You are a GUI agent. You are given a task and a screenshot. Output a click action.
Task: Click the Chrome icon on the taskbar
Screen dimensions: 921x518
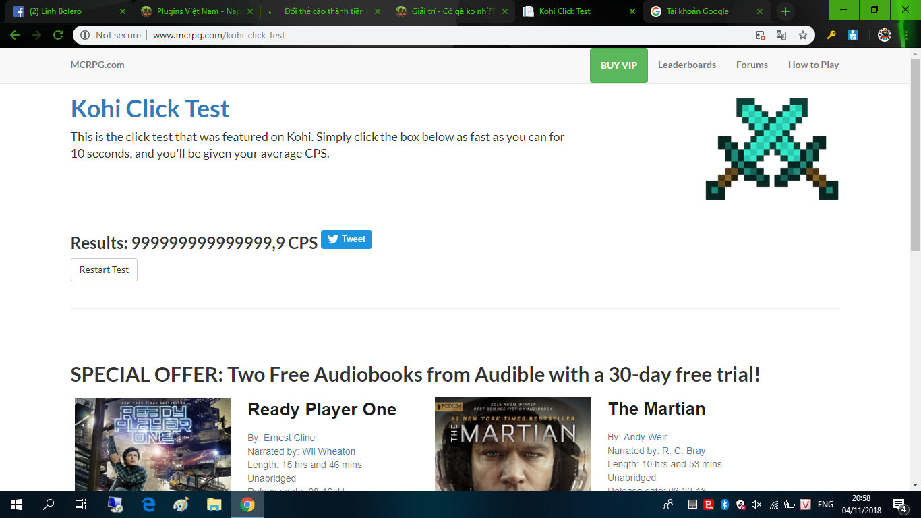(247, 505)
